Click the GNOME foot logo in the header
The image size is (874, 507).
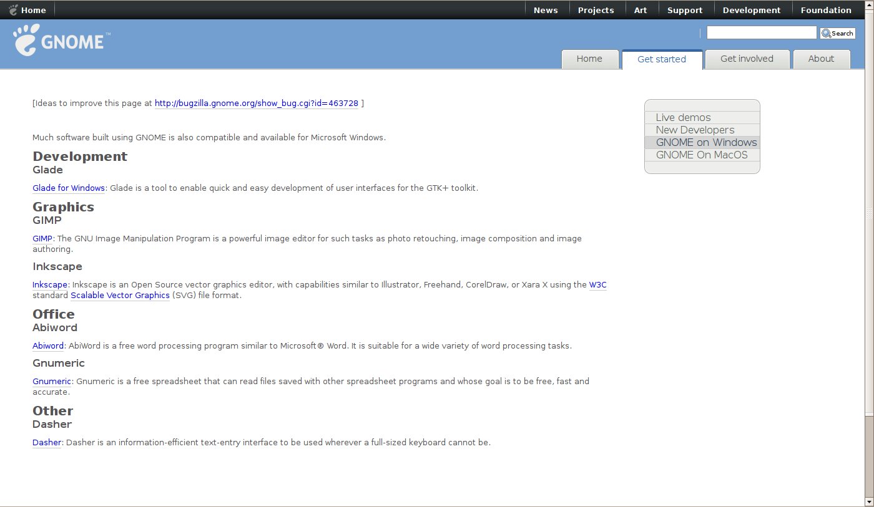(x=61, y=41)
